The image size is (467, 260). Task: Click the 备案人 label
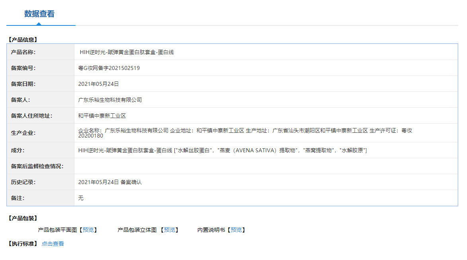pos(21,100)
